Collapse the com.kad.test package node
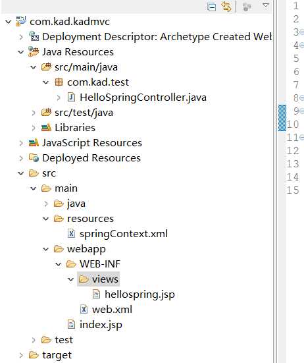The image size is (304, 363). click(x=46, y=82)
